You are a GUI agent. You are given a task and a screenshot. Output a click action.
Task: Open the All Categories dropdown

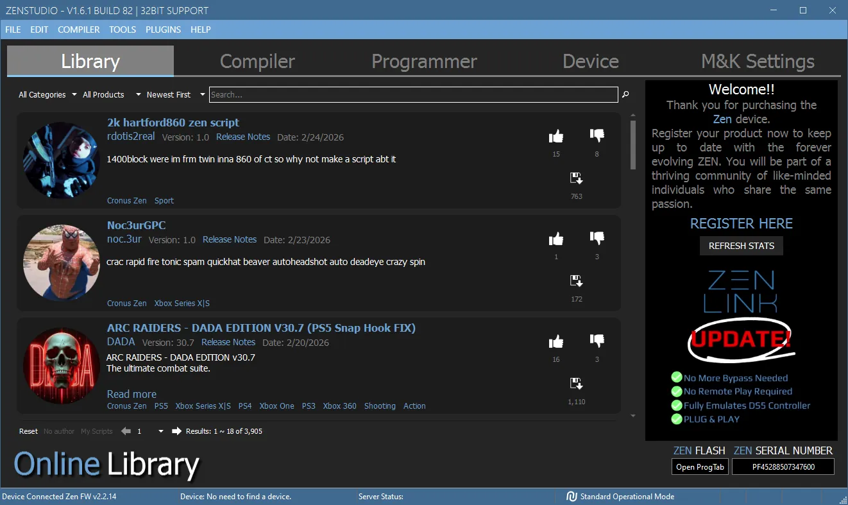point(47,94)
